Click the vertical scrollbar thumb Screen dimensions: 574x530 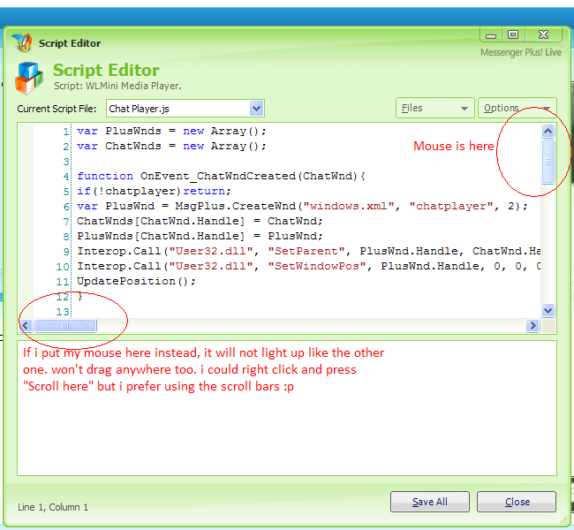click(x=548, y=163)
